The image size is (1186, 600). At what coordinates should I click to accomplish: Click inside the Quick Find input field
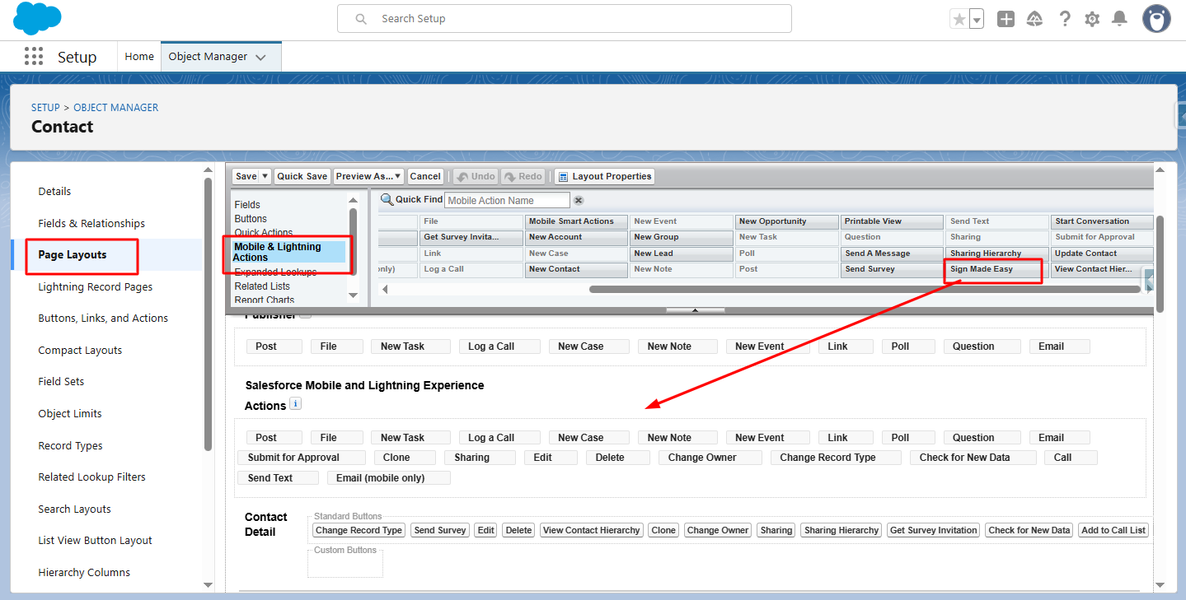pos(505,200)
